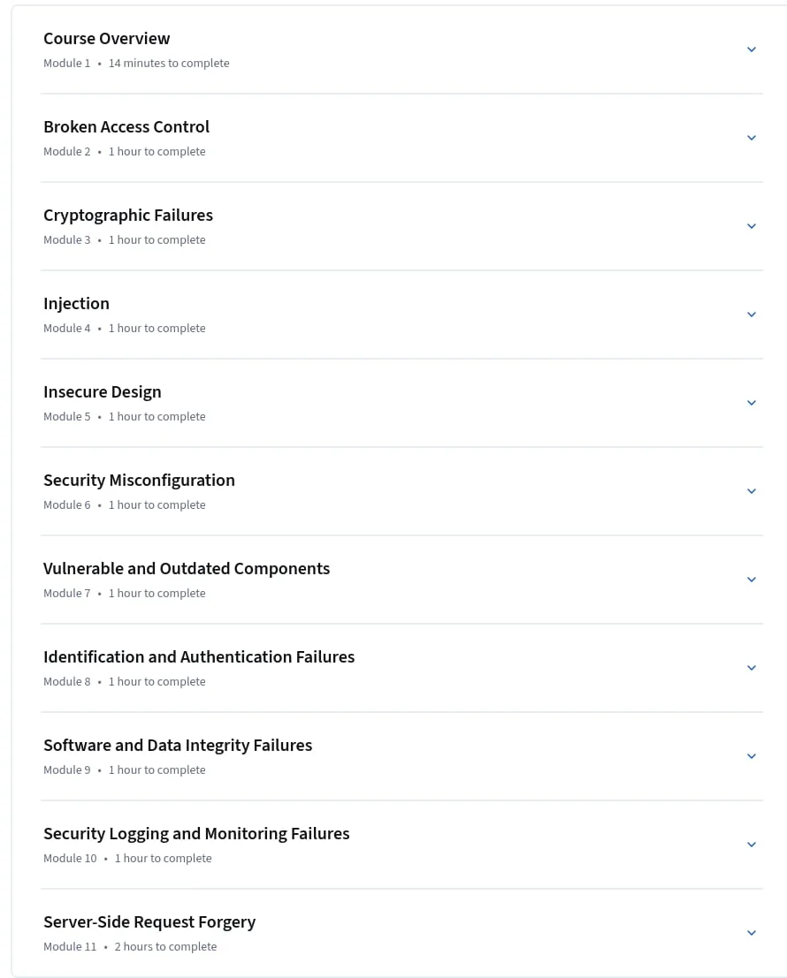Expand Software and Data Integrity Failures chevron
787x978 pixels.
click(752, 756)
